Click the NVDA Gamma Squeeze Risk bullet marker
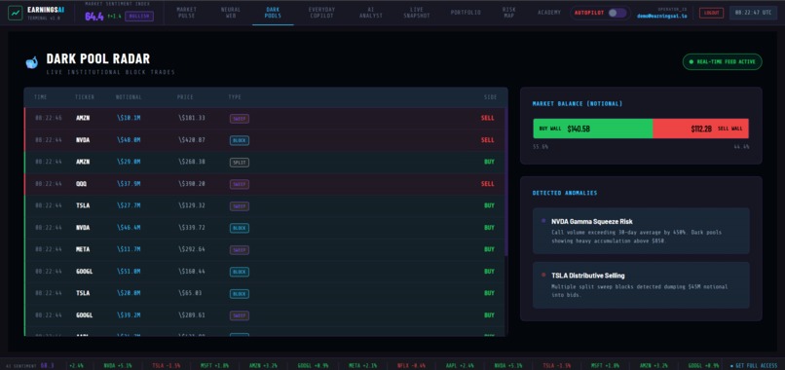 [x=543, y=220]
